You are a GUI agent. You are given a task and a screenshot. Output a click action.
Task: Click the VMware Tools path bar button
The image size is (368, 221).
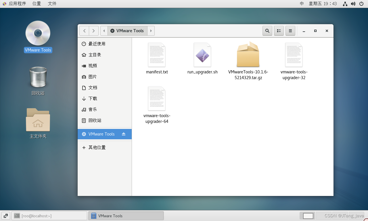(x=127, y=31)
